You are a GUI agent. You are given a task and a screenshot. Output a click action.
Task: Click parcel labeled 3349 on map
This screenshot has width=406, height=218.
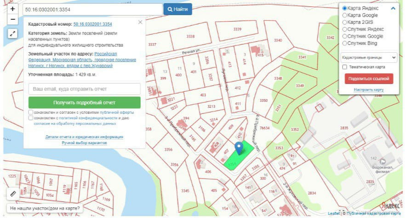coord(300,86)
